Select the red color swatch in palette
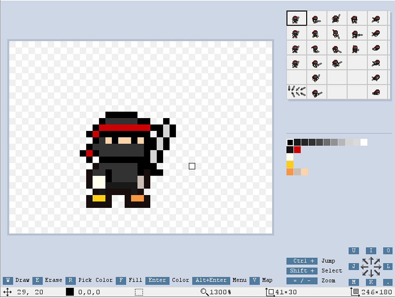The height and width of the screenshot is (298, 395). (297, 150)
